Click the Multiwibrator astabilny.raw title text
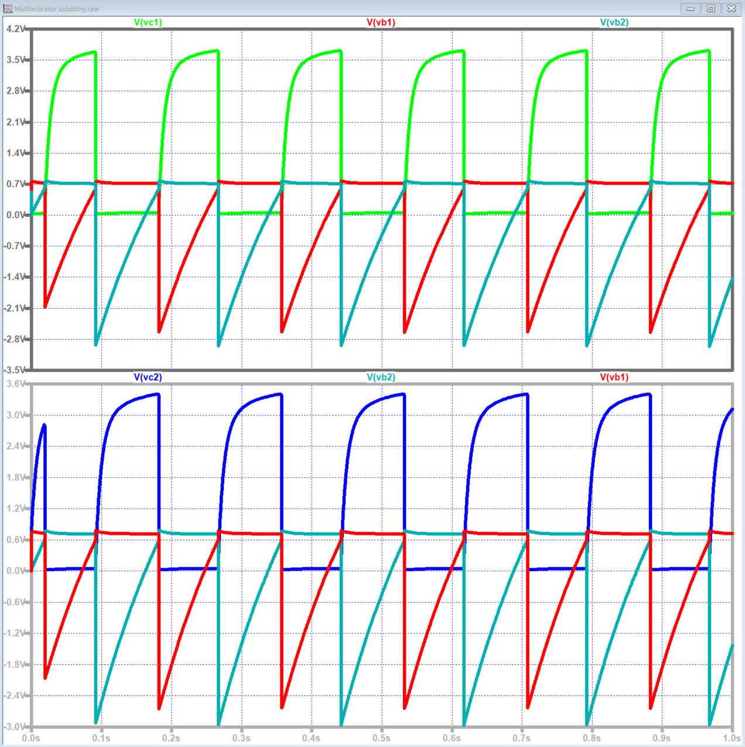Image resolution: width=745 pixels, height=747 pixels. (57, 9)
